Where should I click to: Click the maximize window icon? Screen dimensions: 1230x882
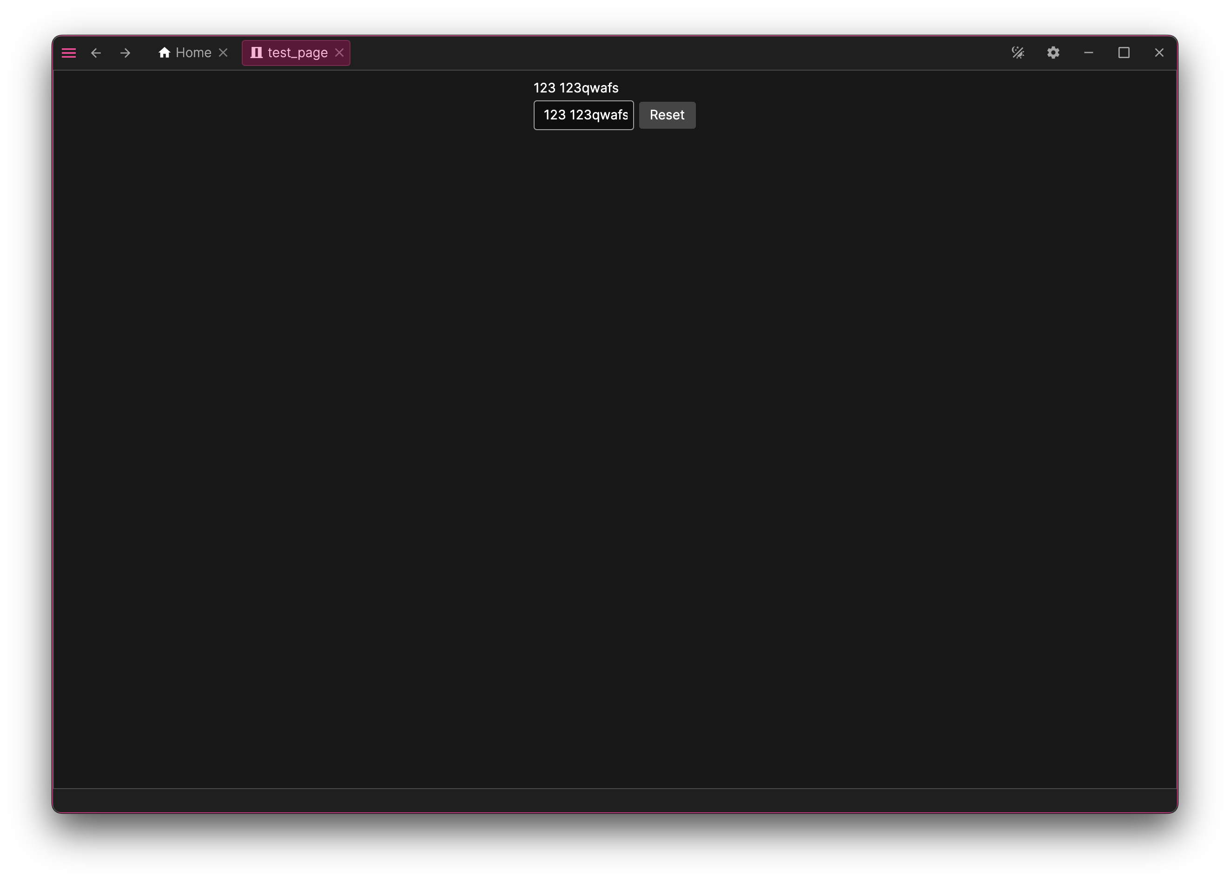pos(1124,53)
